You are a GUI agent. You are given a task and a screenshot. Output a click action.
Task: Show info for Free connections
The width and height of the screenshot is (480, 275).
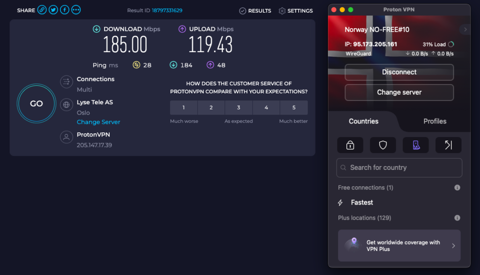pos(457,188)
